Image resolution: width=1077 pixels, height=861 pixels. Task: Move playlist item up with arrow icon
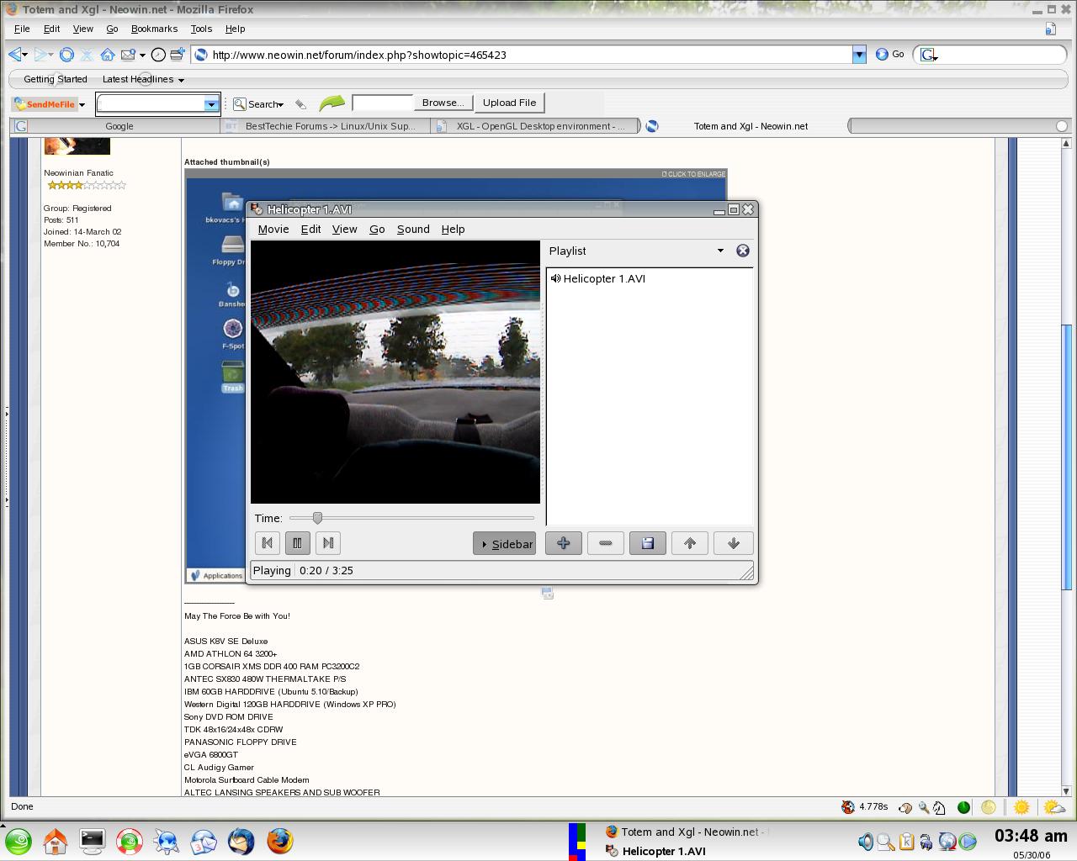[x=690, y=543]
